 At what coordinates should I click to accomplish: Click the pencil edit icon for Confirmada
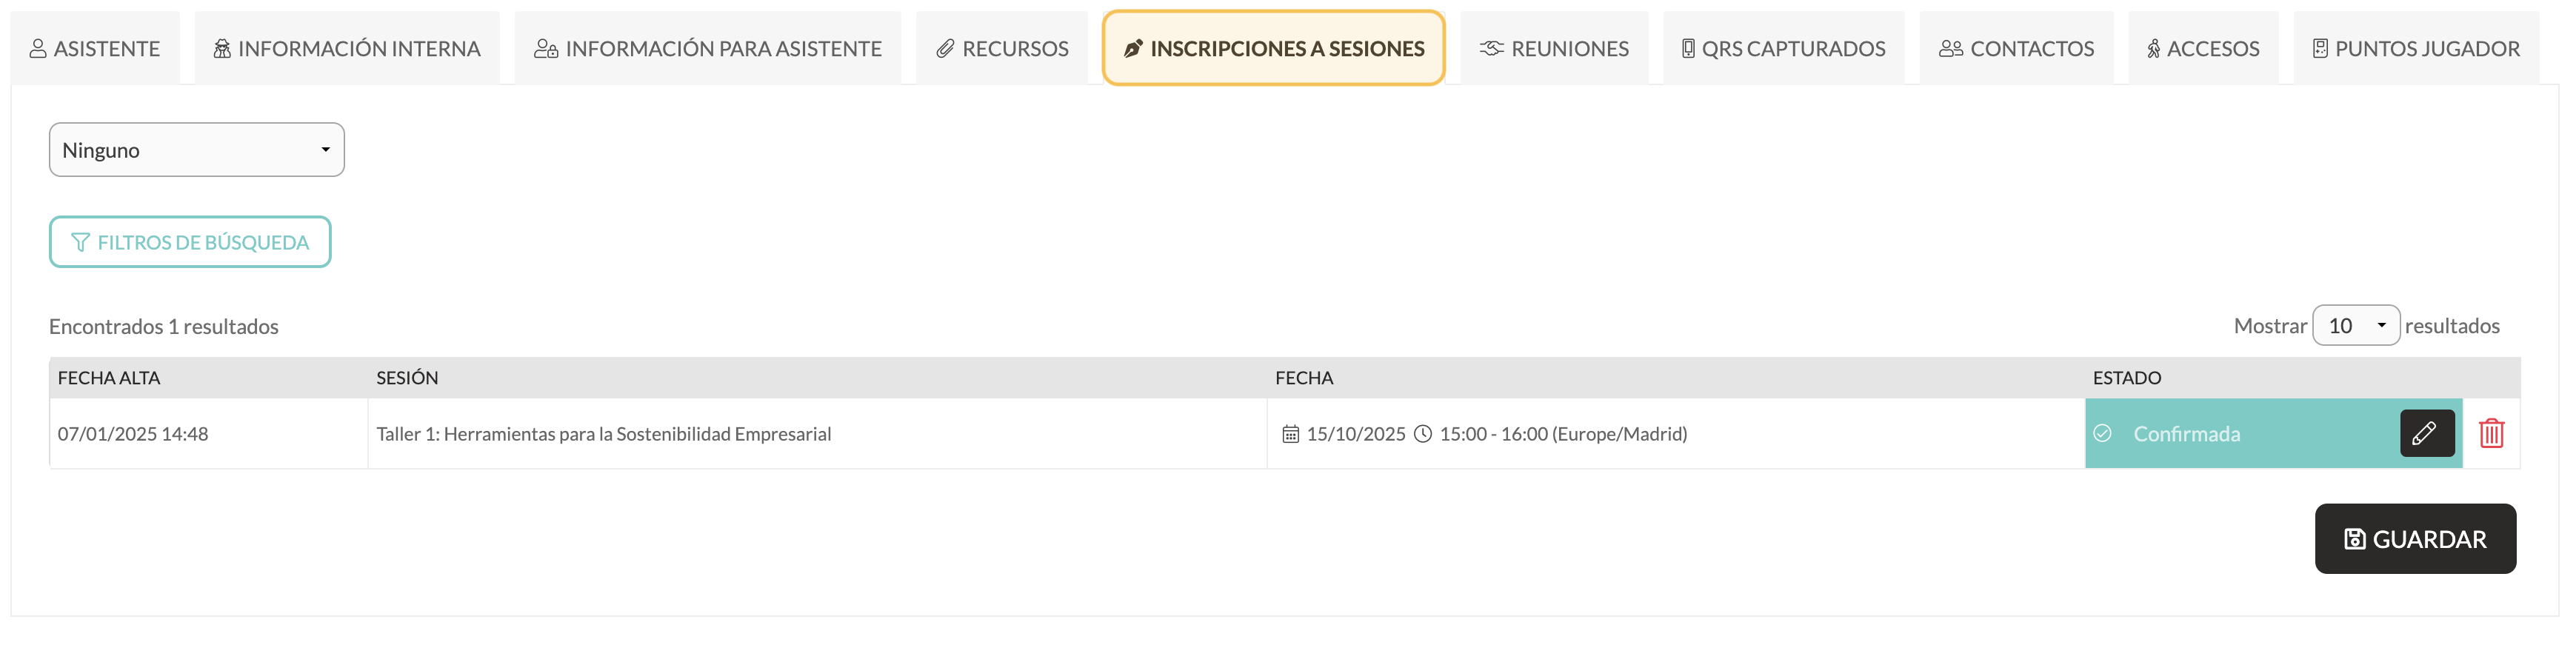2427,433
